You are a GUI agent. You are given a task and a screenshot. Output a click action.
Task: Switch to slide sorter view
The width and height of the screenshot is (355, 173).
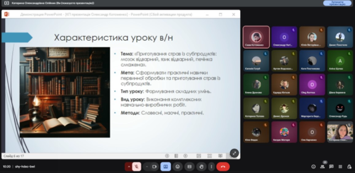(x=210, y=156)
